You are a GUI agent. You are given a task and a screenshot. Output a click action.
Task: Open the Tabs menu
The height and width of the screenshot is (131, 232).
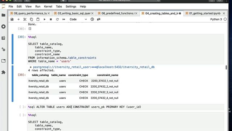[59, 7]
